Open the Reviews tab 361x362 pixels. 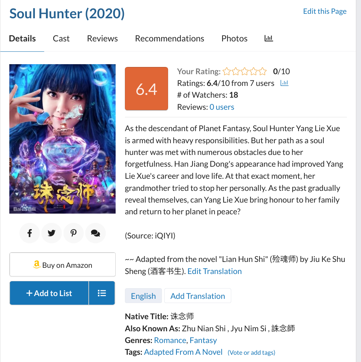pyautogui.click(x=102, y=39)
